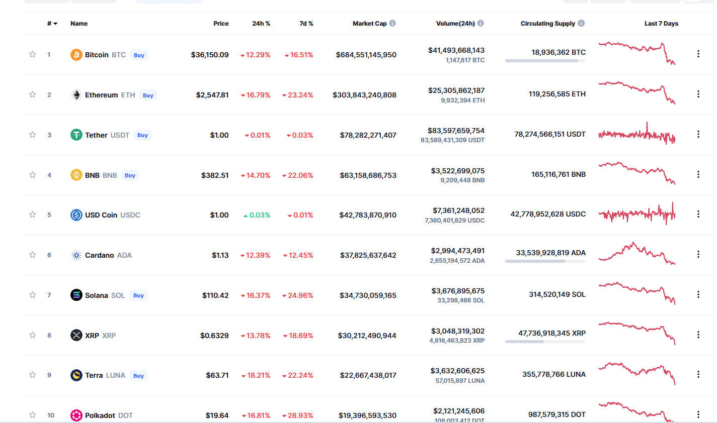The image size is (717, 423).
Task: Star Terra to add to watchlist
Action: pos(33,375)
